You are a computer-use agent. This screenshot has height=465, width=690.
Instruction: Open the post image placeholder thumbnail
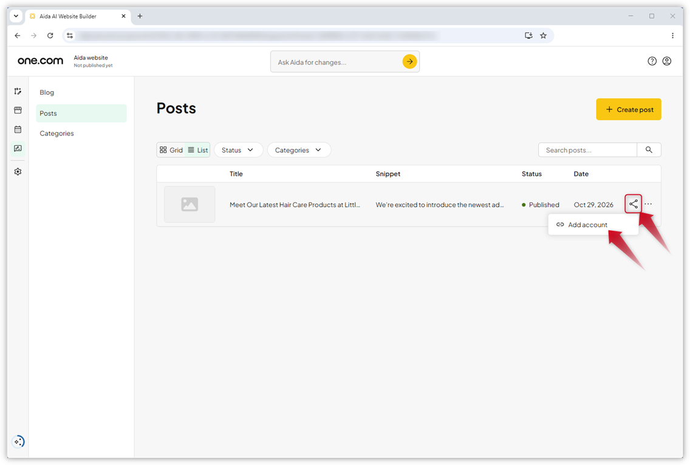coord(190,205)
